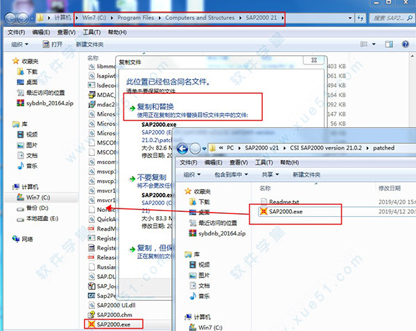Screen dimensions: 416x331
Task: Open 网络 in left sidebar
Action: (23, 239)
